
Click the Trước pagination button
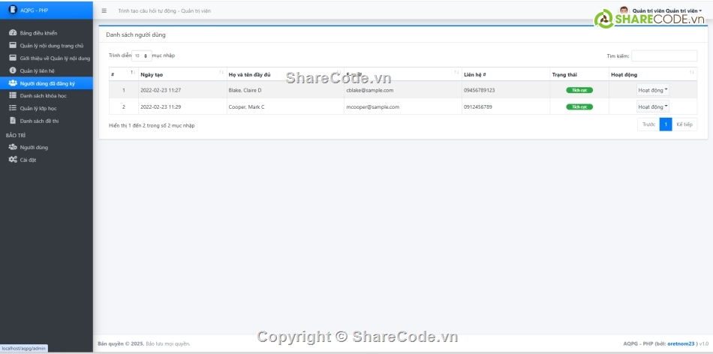(648, 124)
